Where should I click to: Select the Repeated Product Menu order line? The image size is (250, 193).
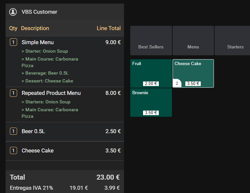click(x=51, y=93)
